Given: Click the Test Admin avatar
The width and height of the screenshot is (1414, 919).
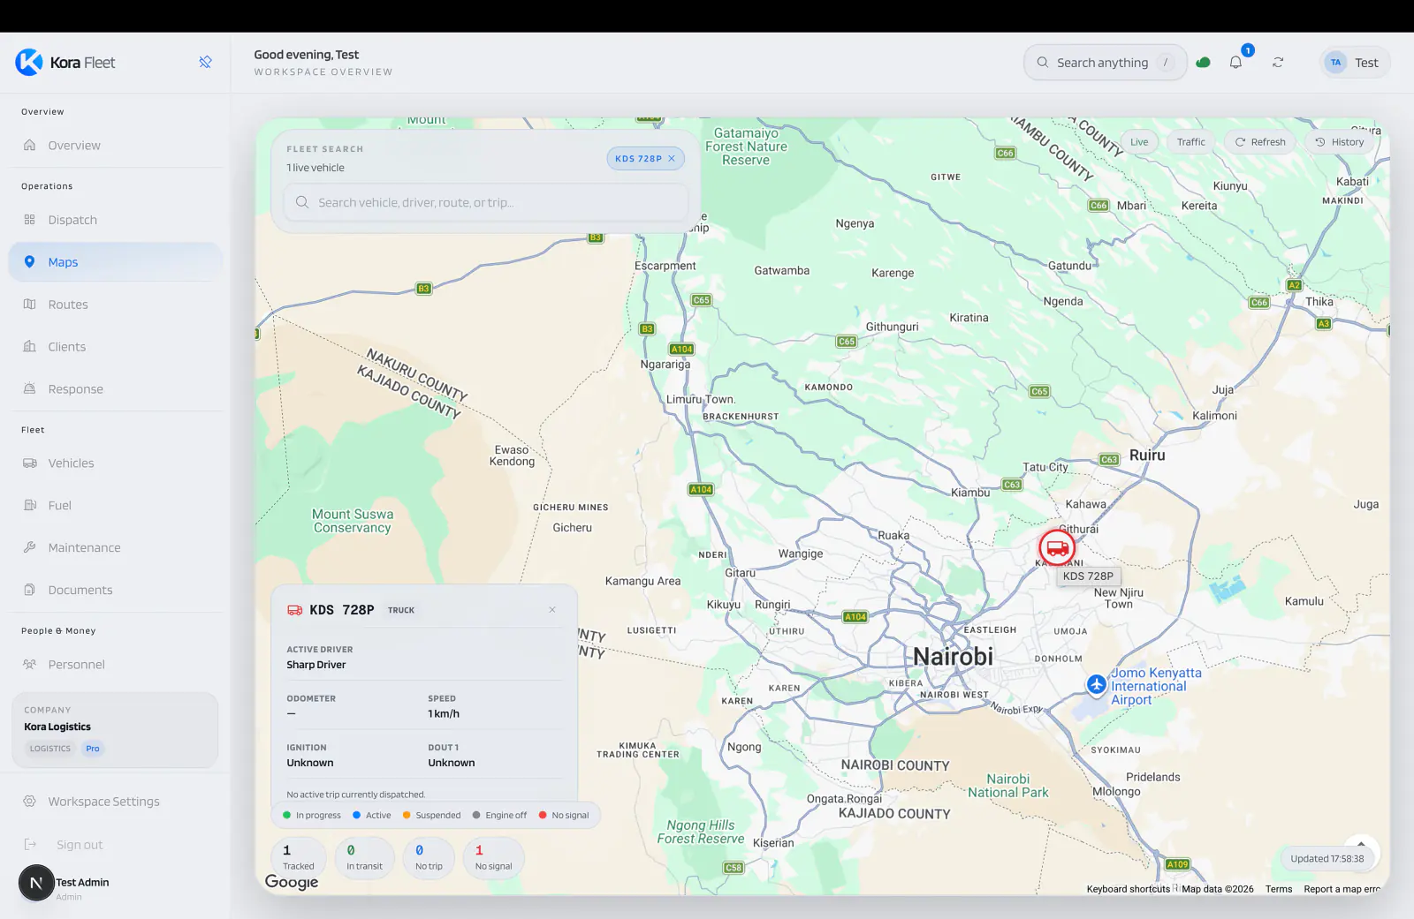Looking at the screenshot, I should coord(36,883).
